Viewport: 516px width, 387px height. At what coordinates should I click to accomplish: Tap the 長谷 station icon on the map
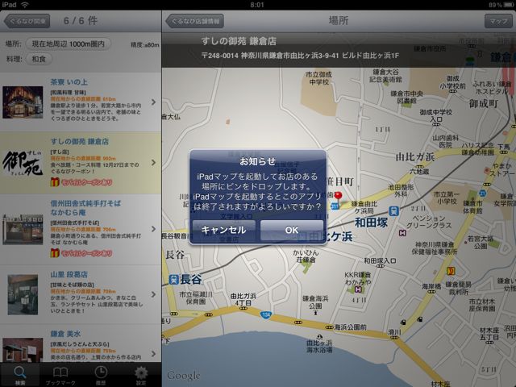click(174, 280)
